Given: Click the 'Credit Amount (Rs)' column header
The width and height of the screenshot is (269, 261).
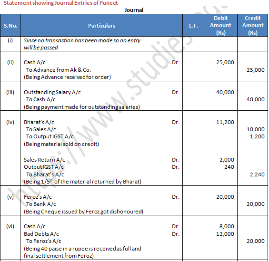Looking at the screenshot, I should pyautogui.click(x=253, y=25).
